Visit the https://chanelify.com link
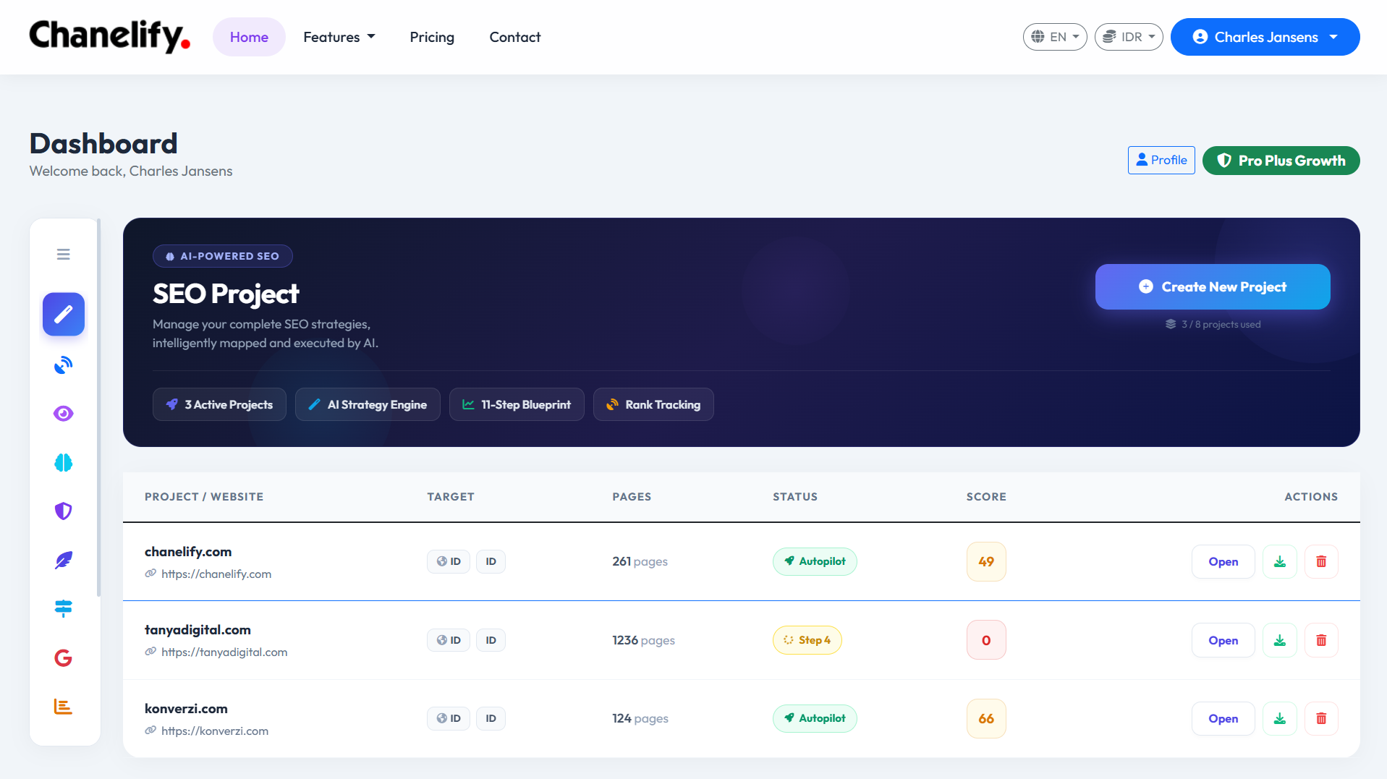Viewport: 1387px width, 779px height. tap(216, 574)
